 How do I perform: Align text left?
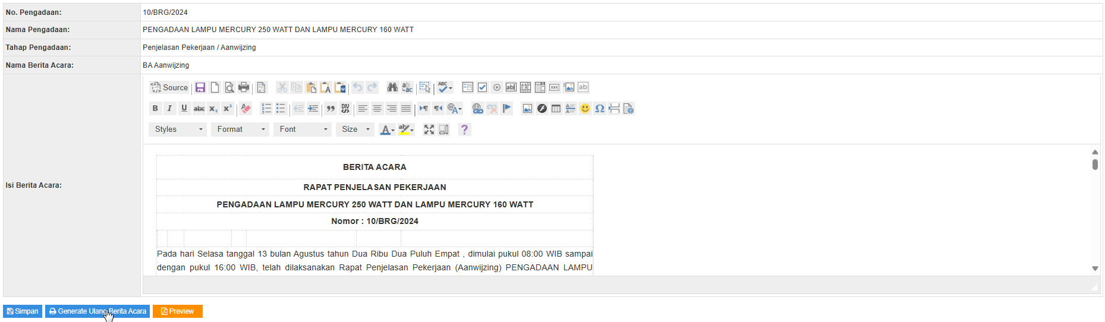(363, 108)
